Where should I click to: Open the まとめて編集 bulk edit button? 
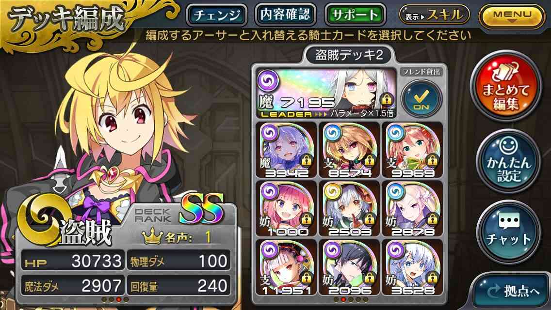506,86
